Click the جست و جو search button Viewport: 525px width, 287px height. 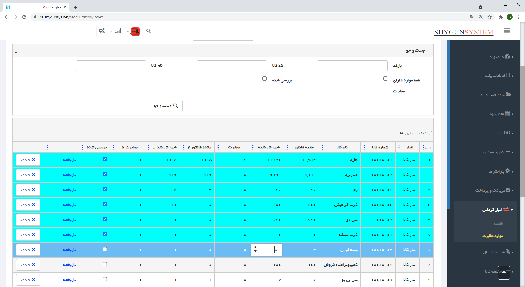pos(166,106)
